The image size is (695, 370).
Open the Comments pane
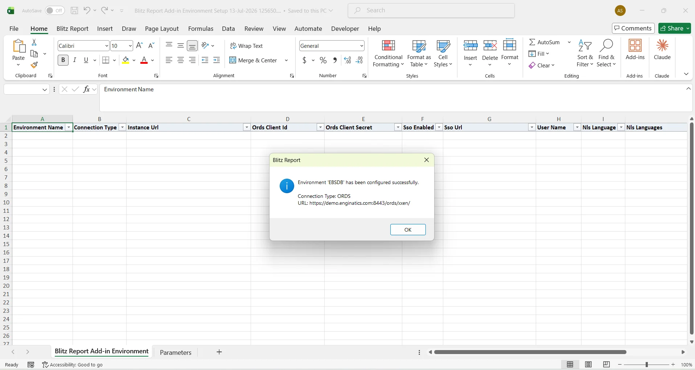click(633, 28)
